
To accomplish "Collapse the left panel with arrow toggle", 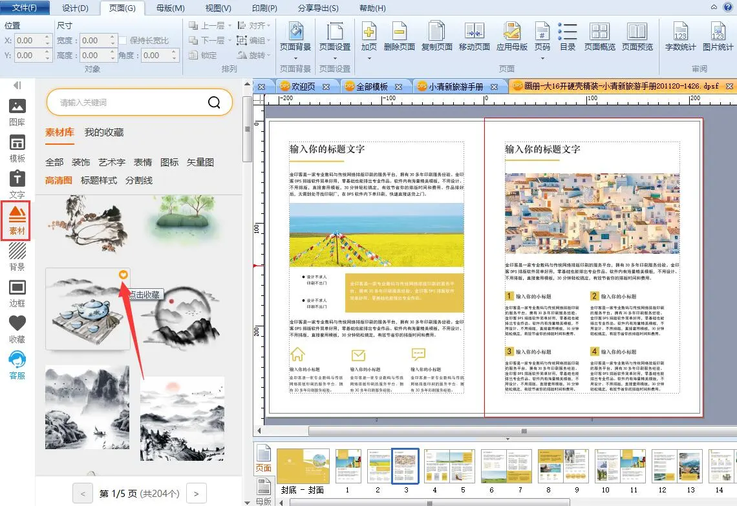I will click(17, 85).
